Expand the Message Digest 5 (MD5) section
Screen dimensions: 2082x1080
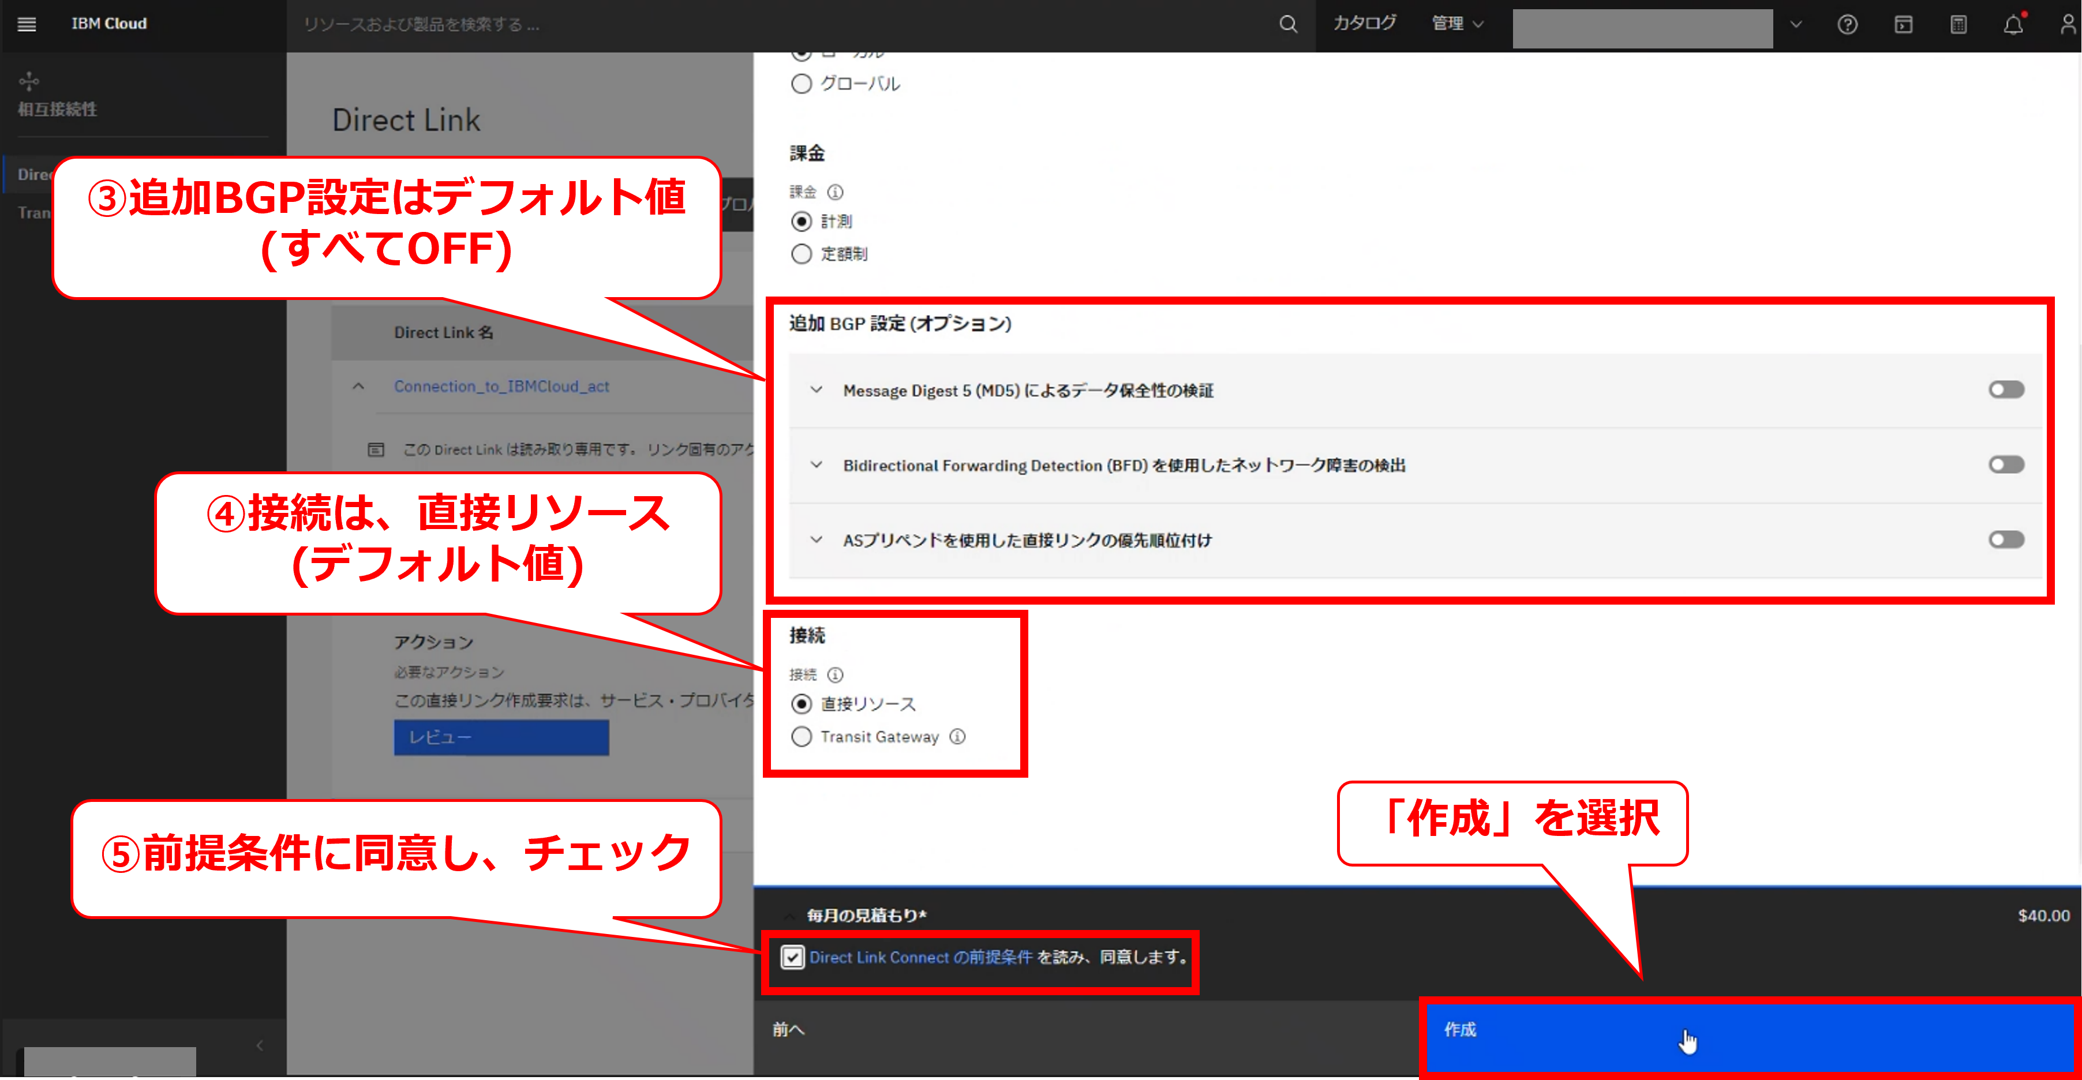click(x=817, y=390)
